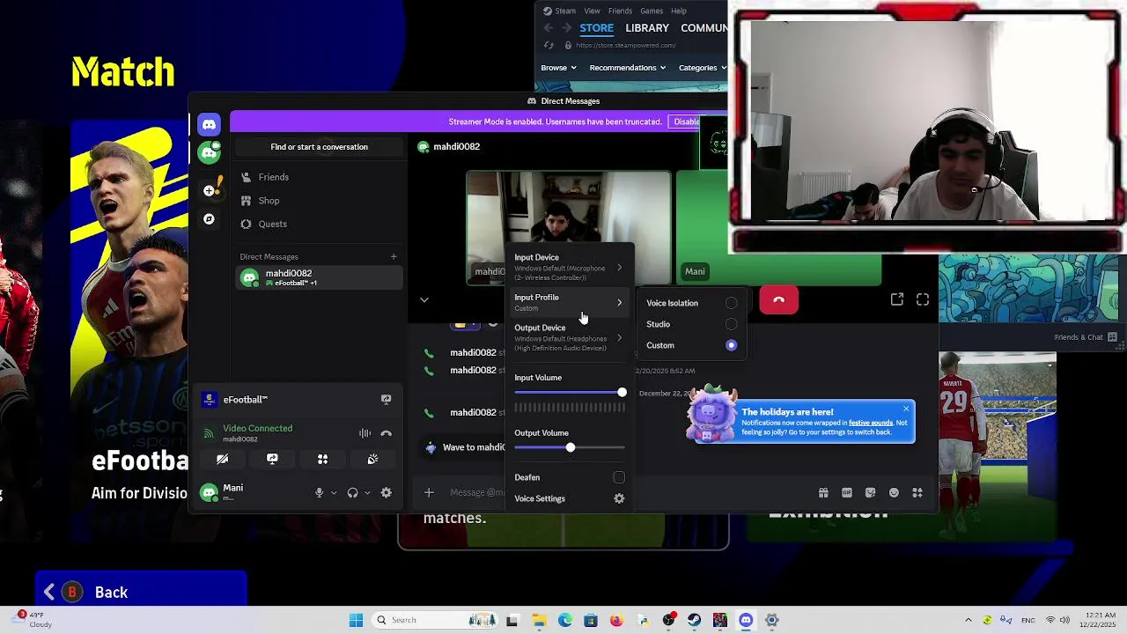Select Custom input profile
This screenshot has height=634, width=1127.
click(691, 345)
